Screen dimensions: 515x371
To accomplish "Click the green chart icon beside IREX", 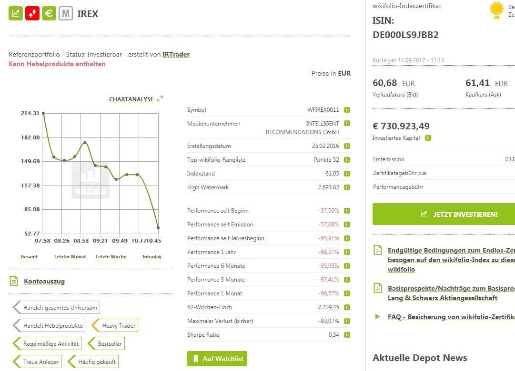I will (x=16, y=13).
